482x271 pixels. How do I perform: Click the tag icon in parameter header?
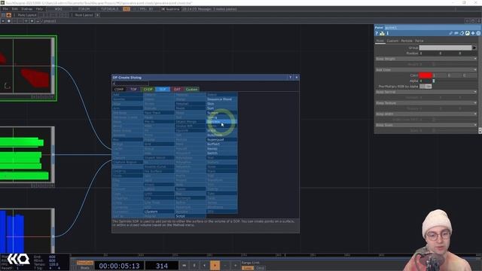(x=462, y=33)
